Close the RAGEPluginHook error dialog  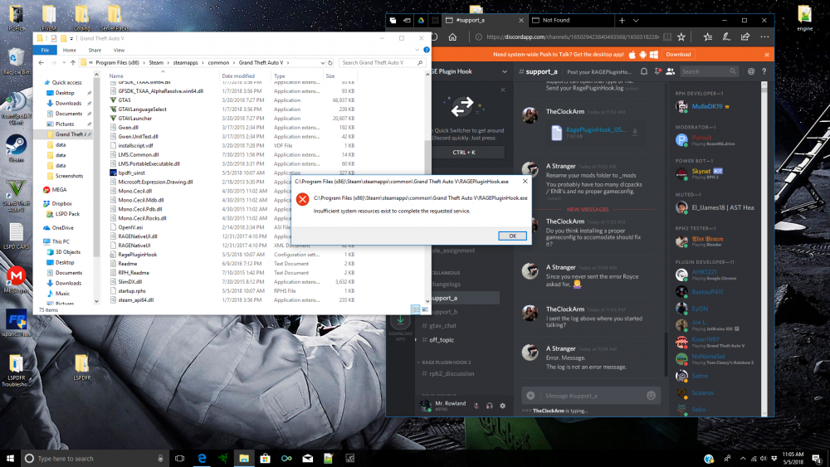pos(525,181)
